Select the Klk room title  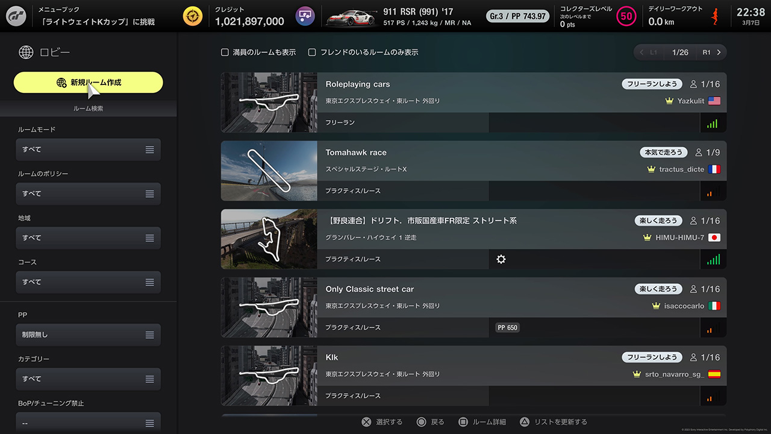[x=332, y=357]
